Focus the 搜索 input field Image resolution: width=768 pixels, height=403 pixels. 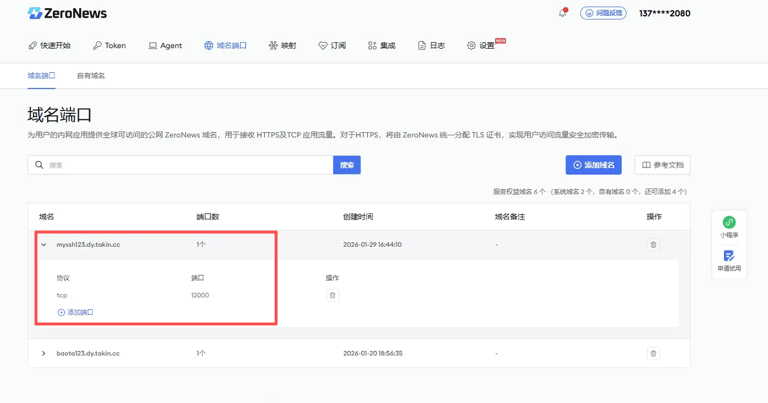[180, 165]
